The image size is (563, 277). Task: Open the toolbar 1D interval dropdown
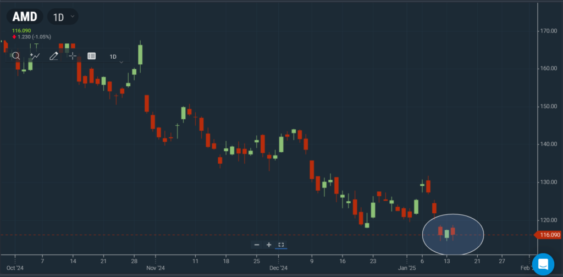115,57
